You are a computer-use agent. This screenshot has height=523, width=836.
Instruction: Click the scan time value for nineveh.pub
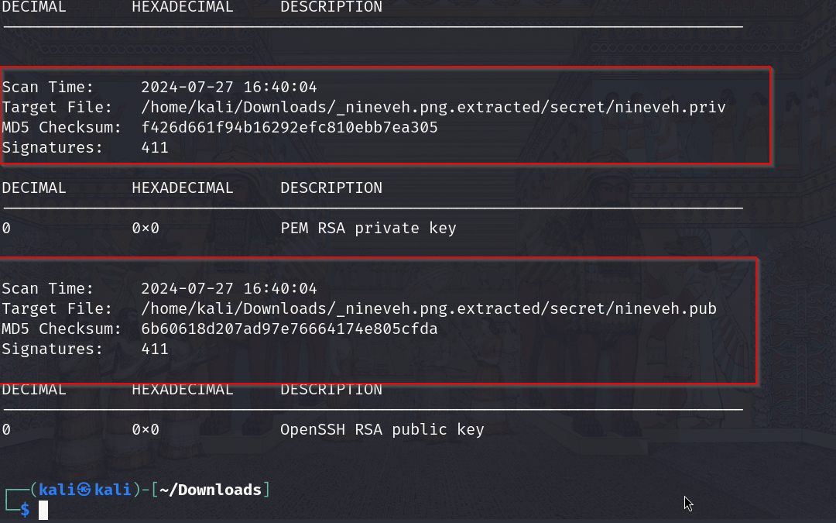pyautogui.click(x=229, y=288)
